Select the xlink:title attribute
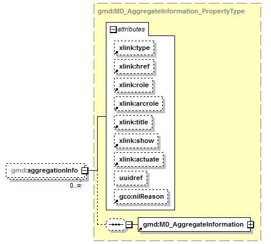Viewport: 271px width, 244px height. tap(133, 122)
